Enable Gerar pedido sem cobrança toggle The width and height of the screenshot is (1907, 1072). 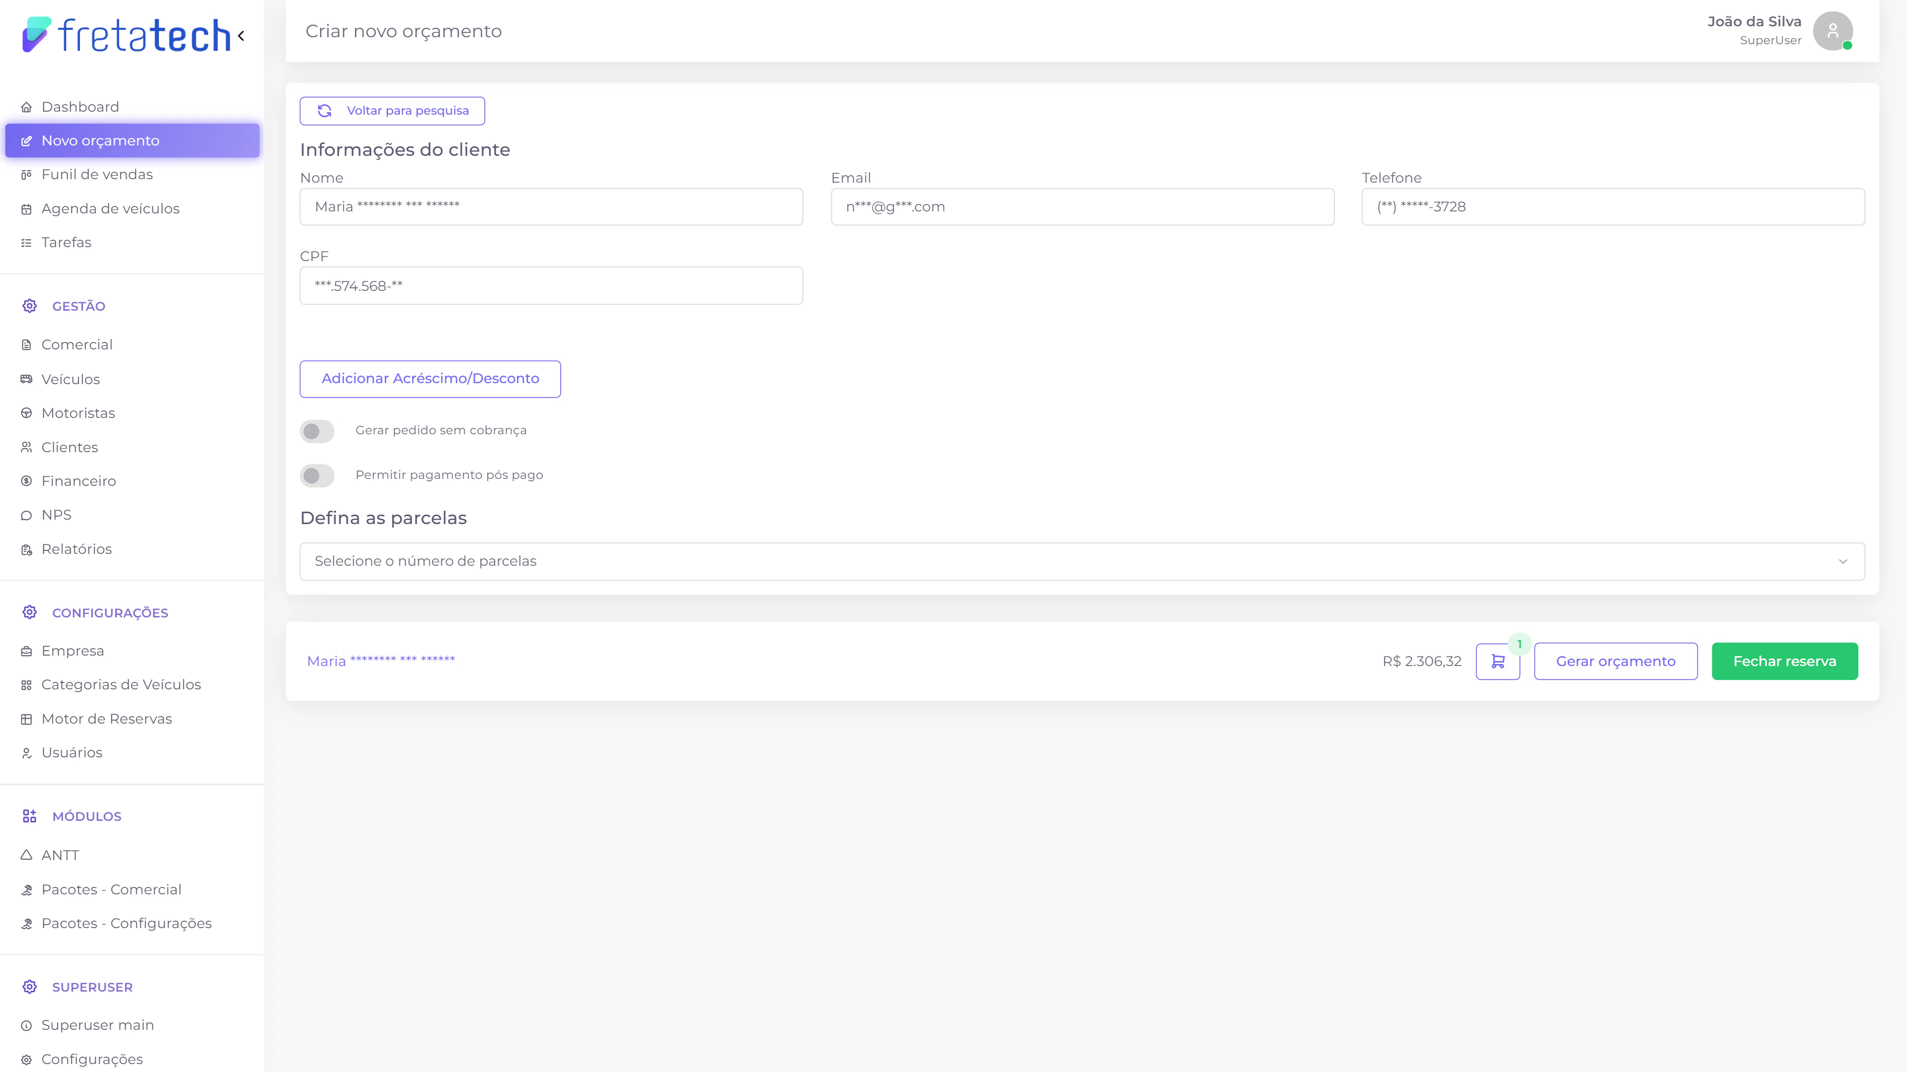[x=317, y=431]
